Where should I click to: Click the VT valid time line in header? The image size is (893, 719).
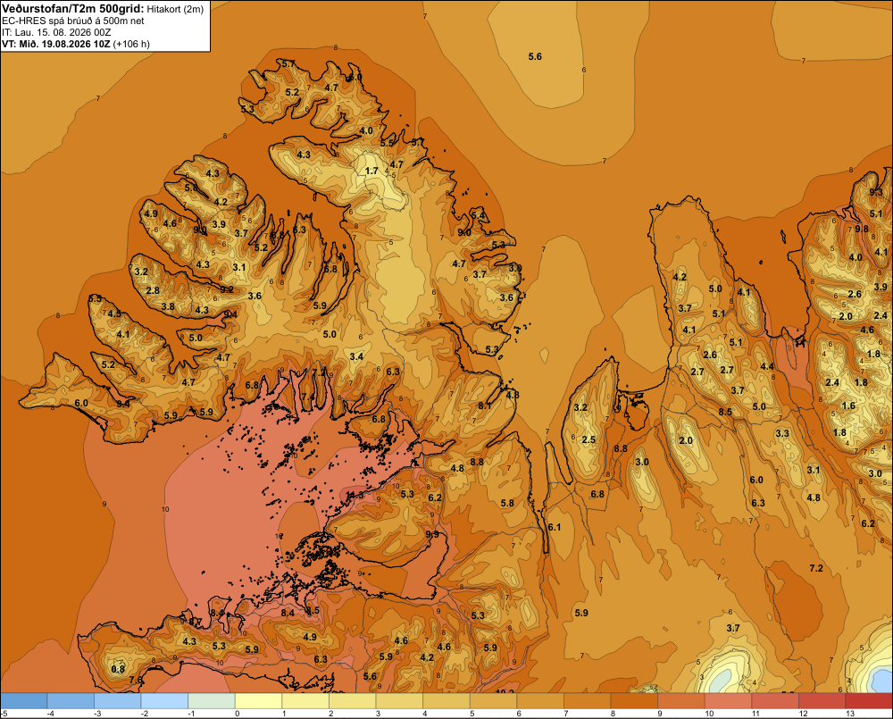pyautogui.click(x=76, y=44)
